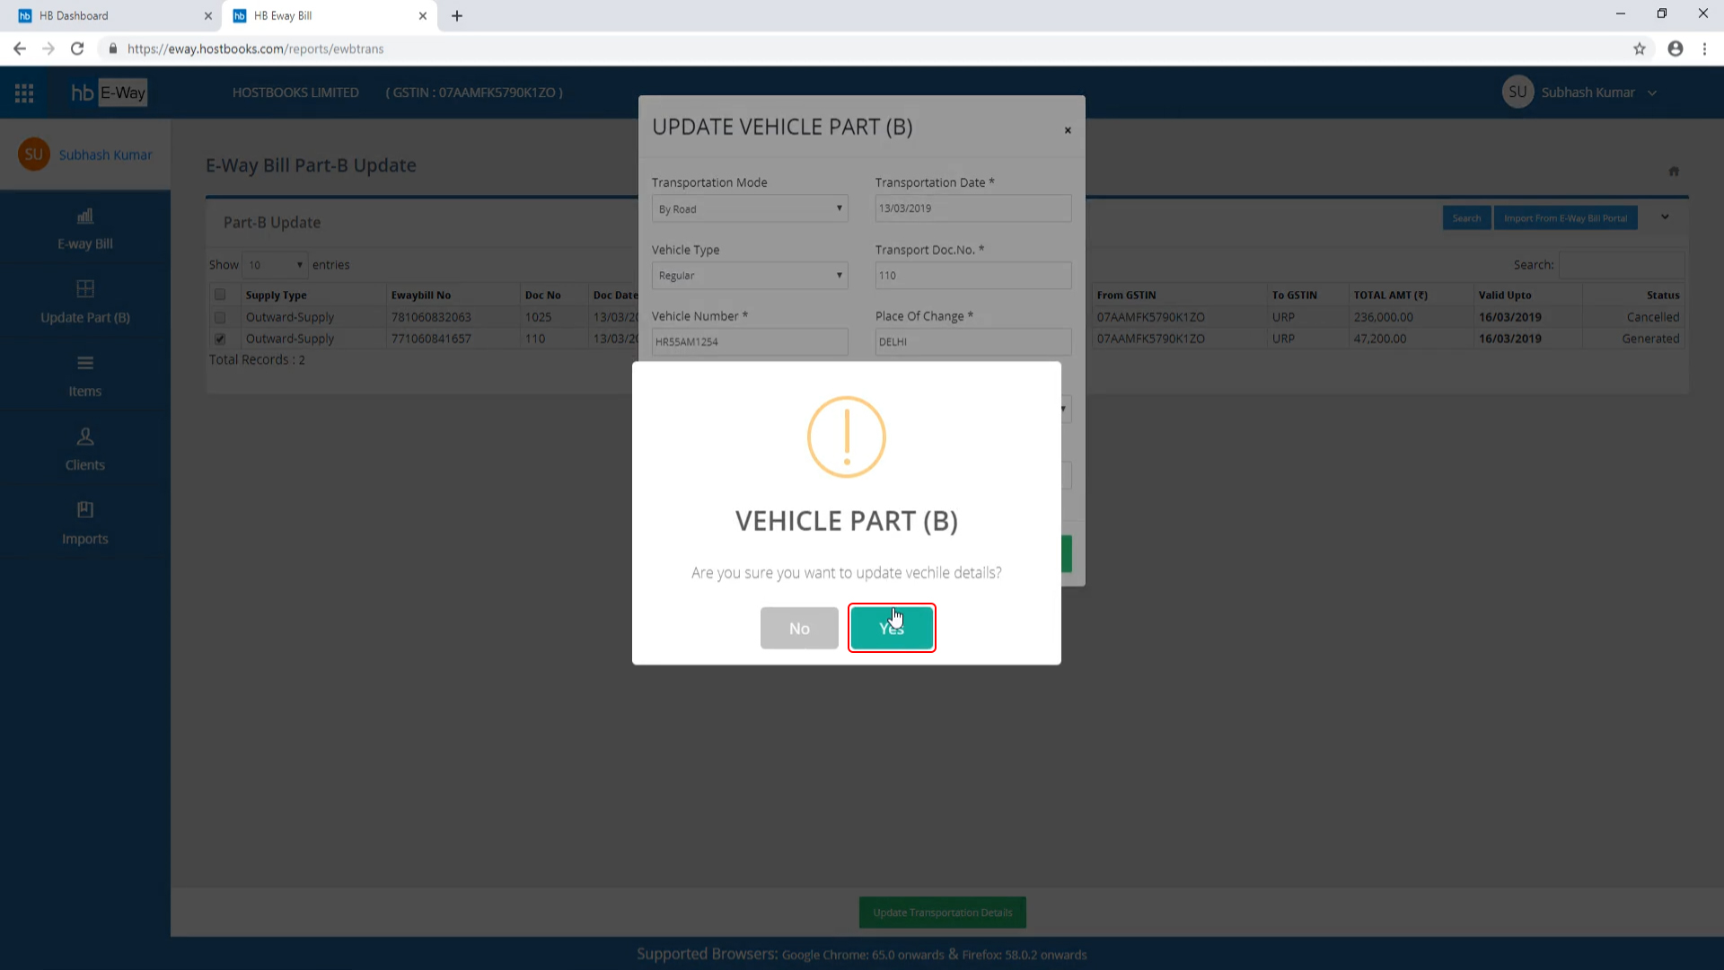This screenshot has height=970, width=1724.
Task: Click amount 47,200.00 cell
Action: click(x=1380, y=339)
